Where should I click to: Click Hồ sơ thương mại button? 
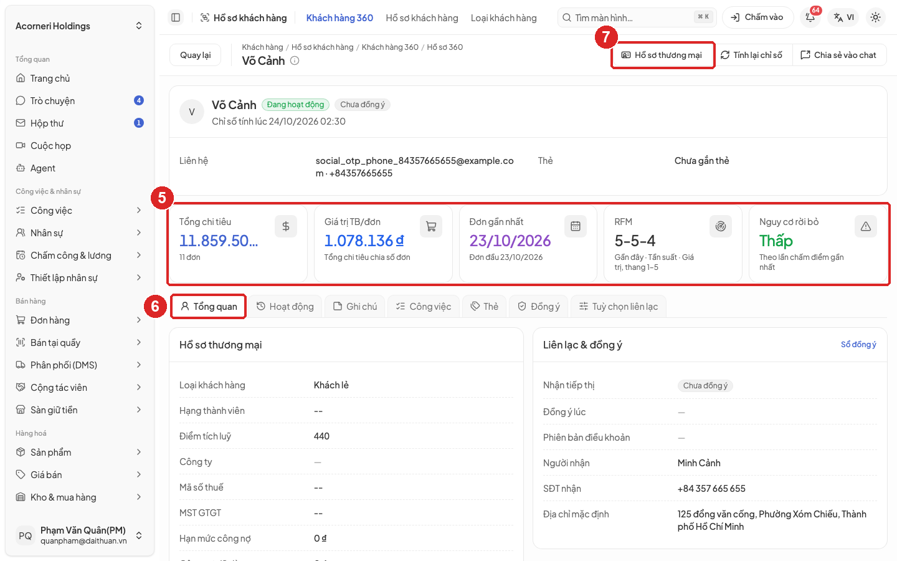point(662,55)
